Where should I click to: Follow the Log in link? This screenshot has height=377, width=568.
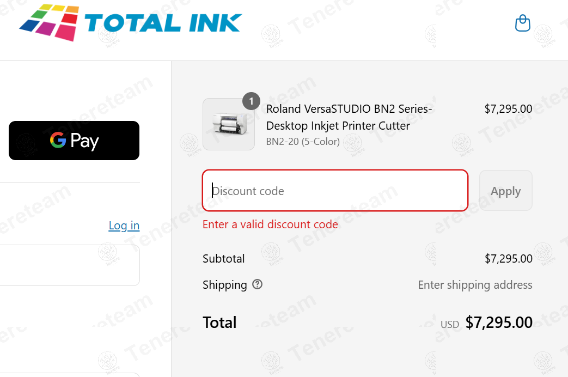click(124, 226)
